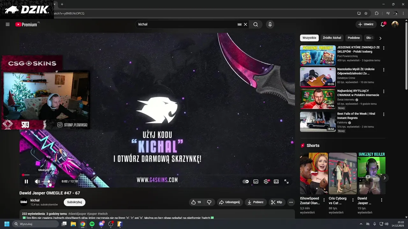Open options for JEDZENIE KTÓRE ZNIKNĘŁO video
The height and width of the screenshot is (229, 408).
[x=384, y=48]
